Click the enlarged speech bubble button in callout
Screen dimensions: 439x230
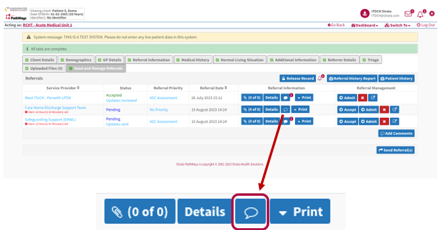pos(251,212)
